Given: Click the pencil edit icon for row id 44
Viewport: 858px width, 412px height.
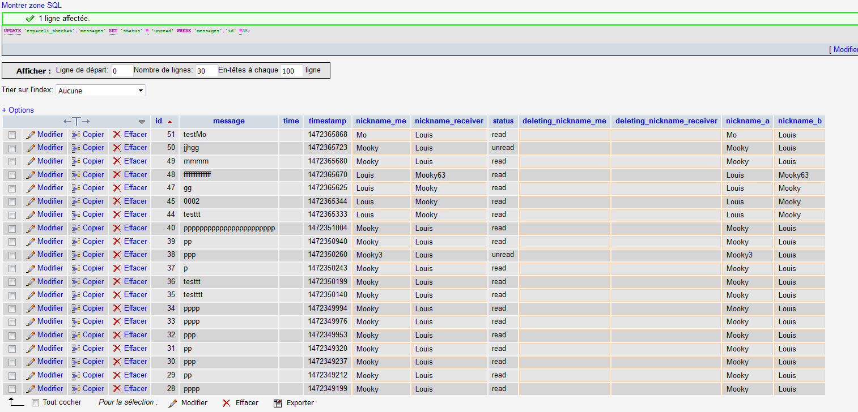Looking at the screenshot, I should coord(31,214).
